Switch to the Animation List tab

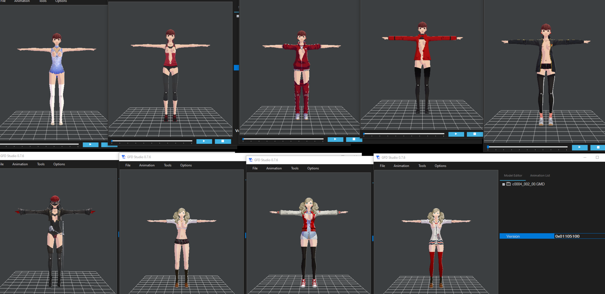[540, 176]
